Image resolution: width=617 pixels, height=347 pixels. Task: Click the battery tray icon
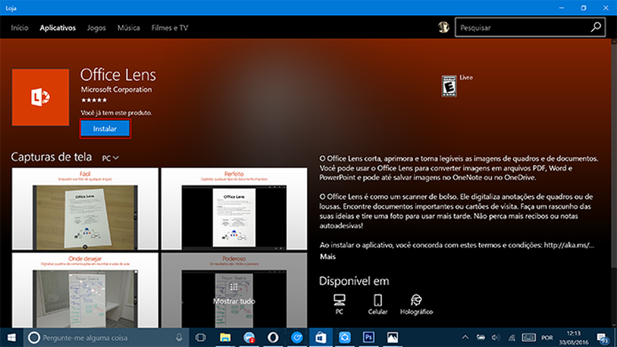pos(481,337)
